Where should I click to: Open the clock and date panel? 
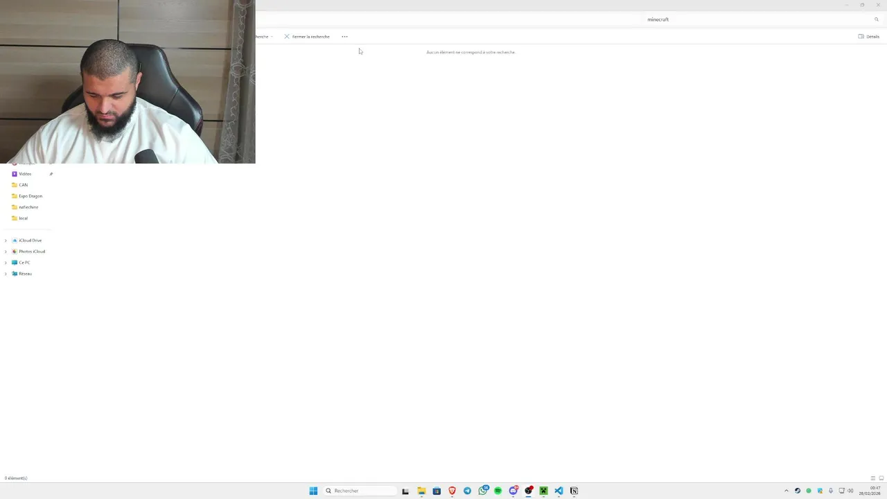(870, 491)
